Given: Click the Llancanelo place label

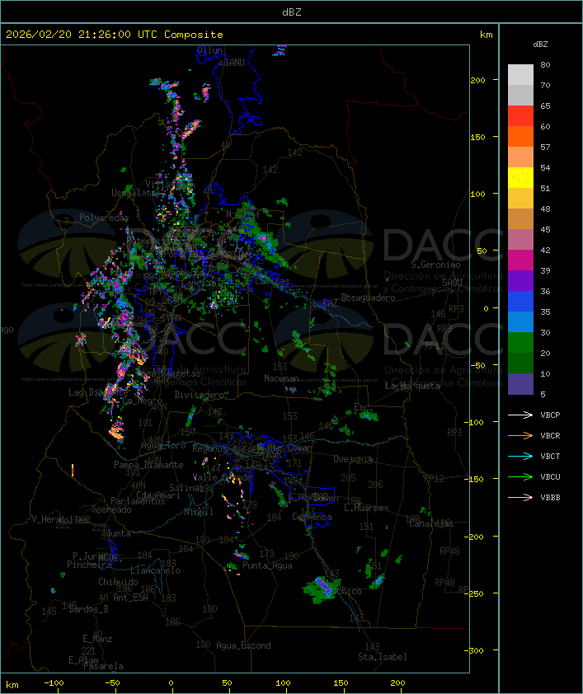Looking at the screenshot, I should [155, 570].
